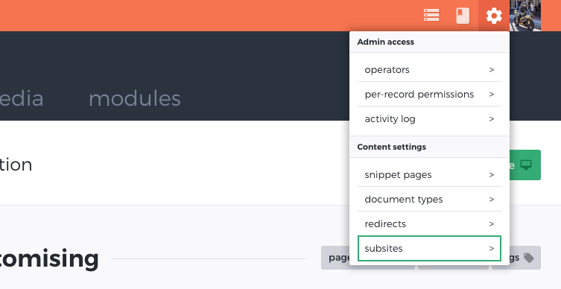Viewport: 561px width, 289px height.
Task: Click the arrow beside activity log
Action: click(492, 119)
